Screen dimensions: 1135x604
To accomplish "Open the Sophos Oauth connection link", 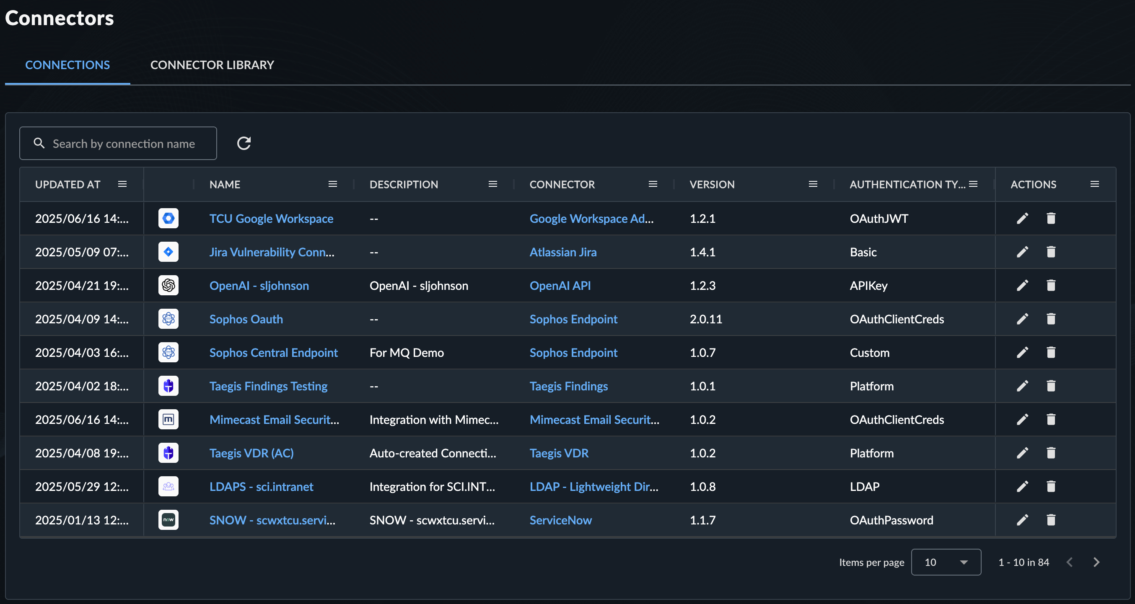I will click(x=246, y=319).
